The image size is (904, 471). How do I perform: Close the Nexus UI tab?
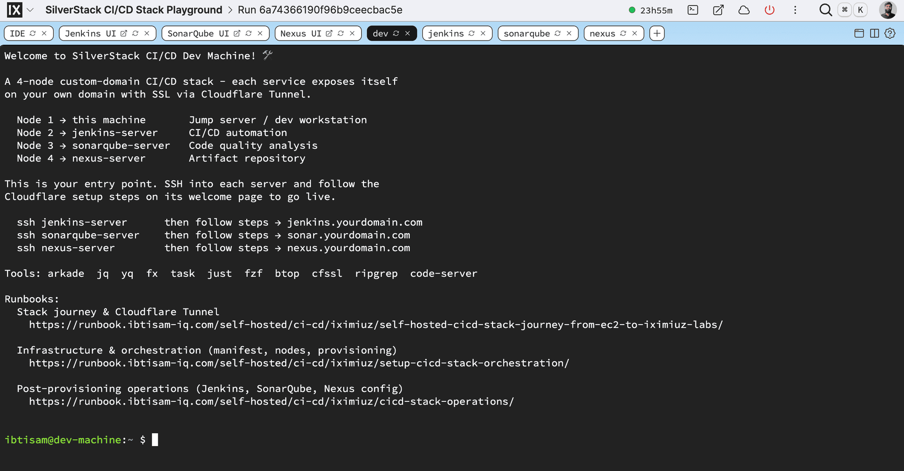point(352,33)
